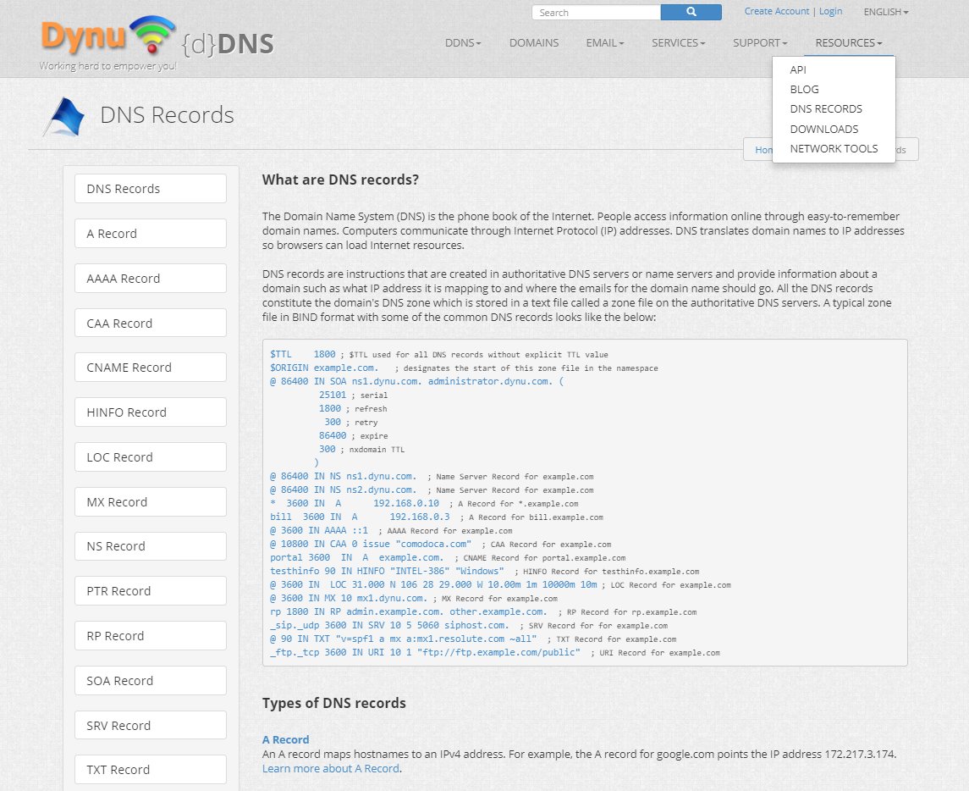
Task: Click the ns1.dynu.com NS record line
Action: pyautogui.click(x=432, y=476)
